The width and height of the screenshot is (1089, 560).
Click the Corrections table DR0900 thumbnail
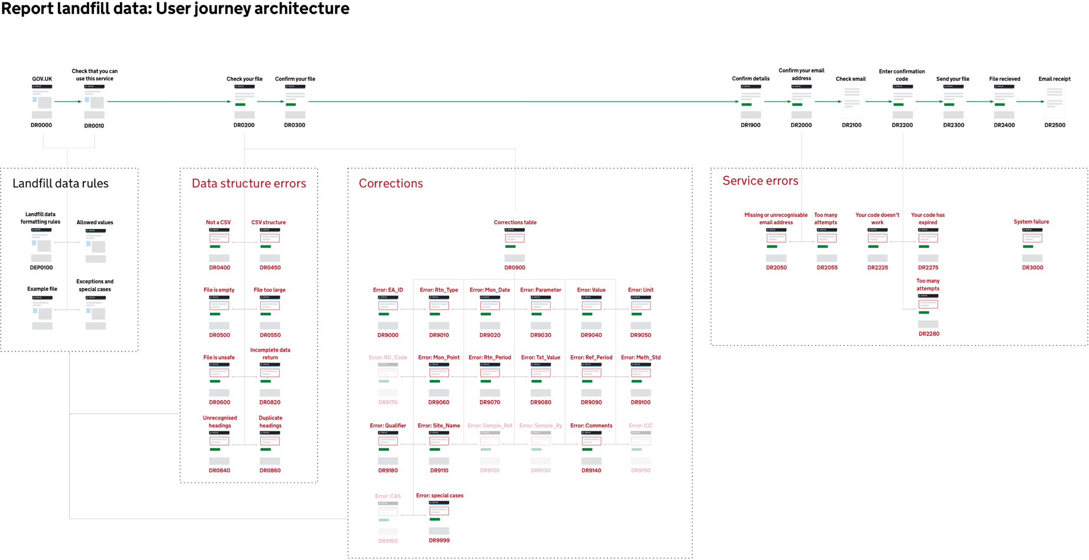click(515, 245)
